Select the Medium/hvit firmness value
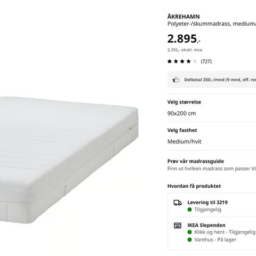Image resolution: width=256 pixels, height=256 pixels. coord(185,142)
